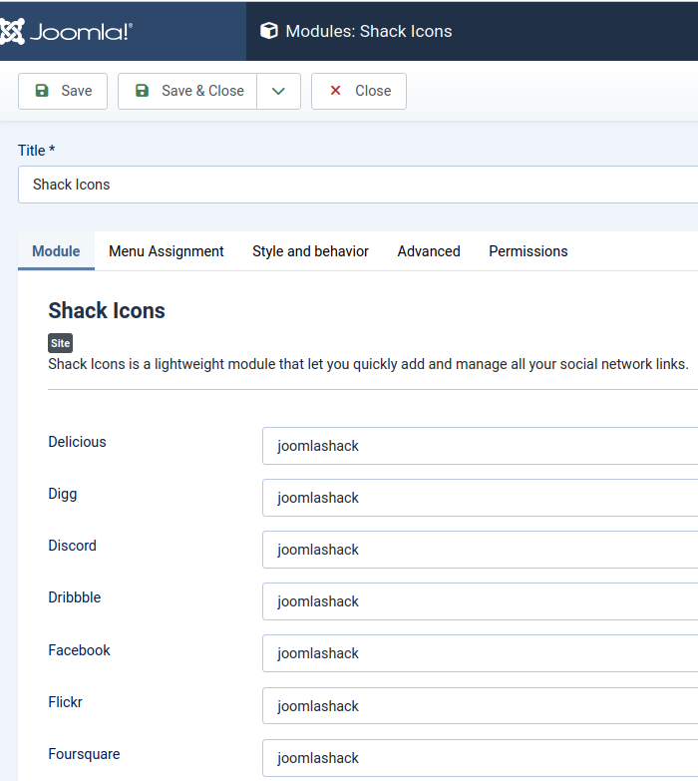The image size is (698, 781).
Task: Click the Foursquare input field
Action: point(480,758)
